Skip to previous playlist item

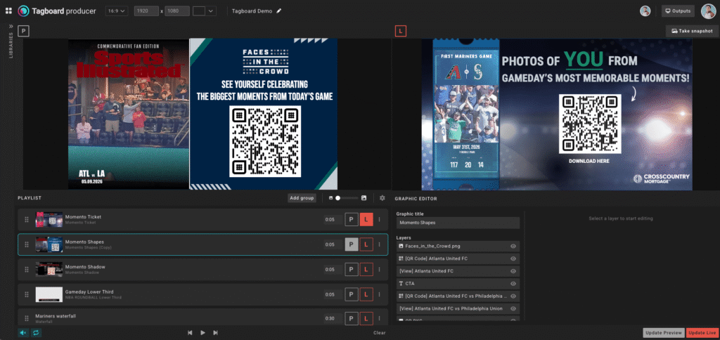[x=190, y=333]
